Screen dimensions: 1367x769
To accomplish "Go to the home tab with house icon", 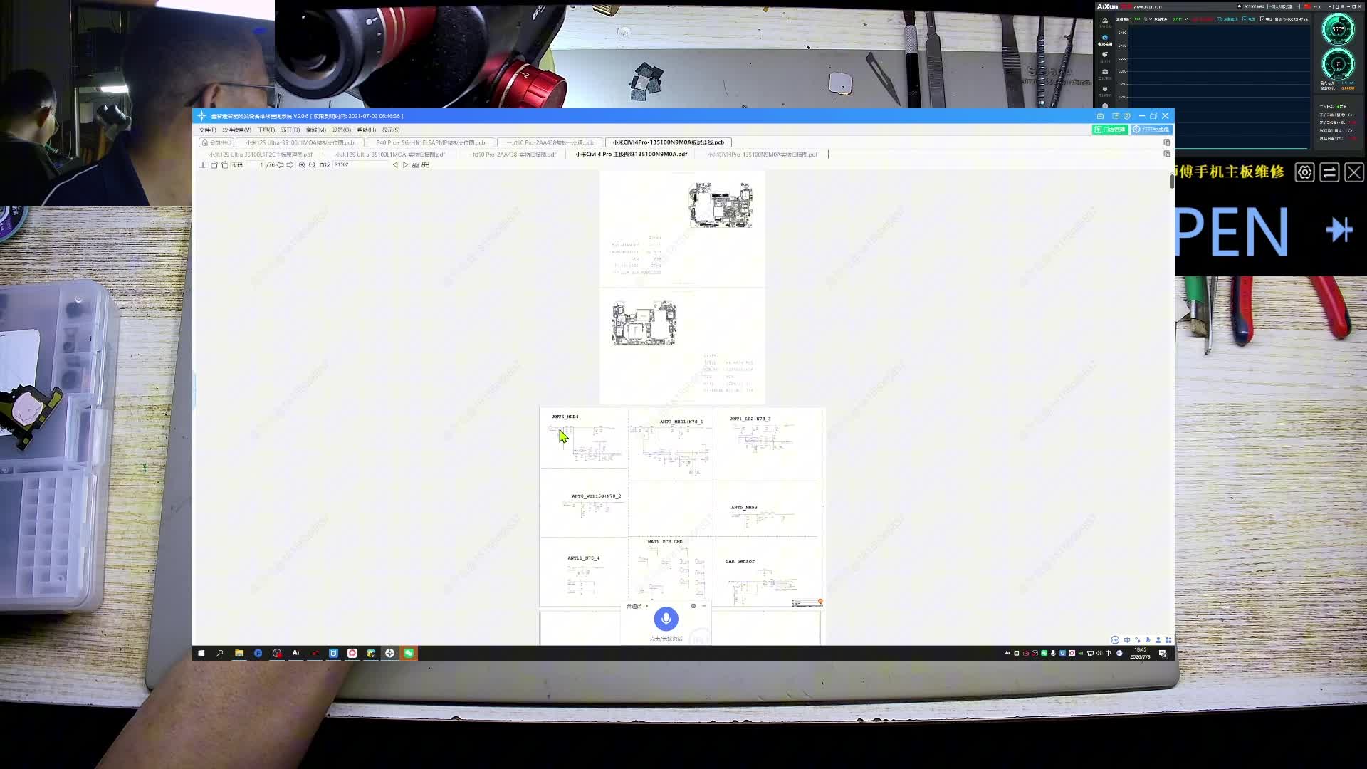I will (216, 142).
